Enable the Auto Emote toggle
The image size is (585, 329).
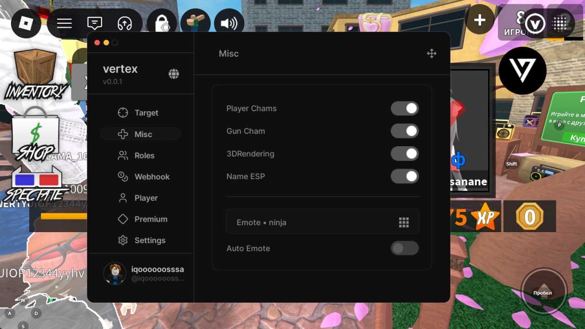(404, 248)
